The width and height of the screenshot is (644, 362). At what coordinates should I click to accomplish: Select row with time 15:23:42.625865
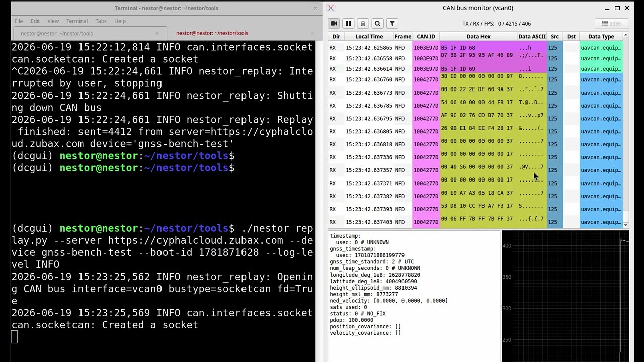[x=475, y=48]
